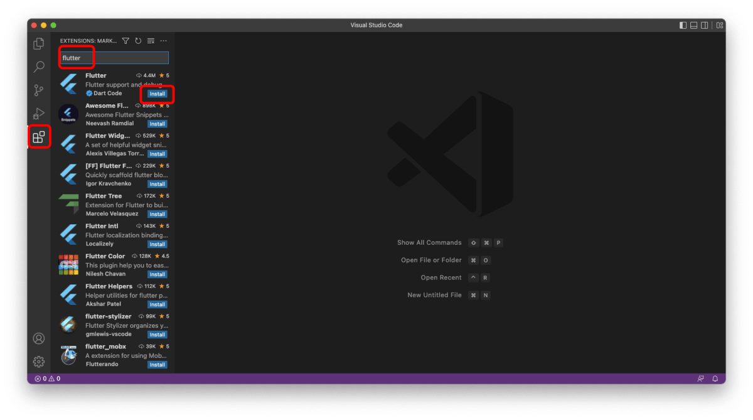Viewport: 753px width, 420px height.
Task: Open notifications bell in status bar
Action: [715, 379]
